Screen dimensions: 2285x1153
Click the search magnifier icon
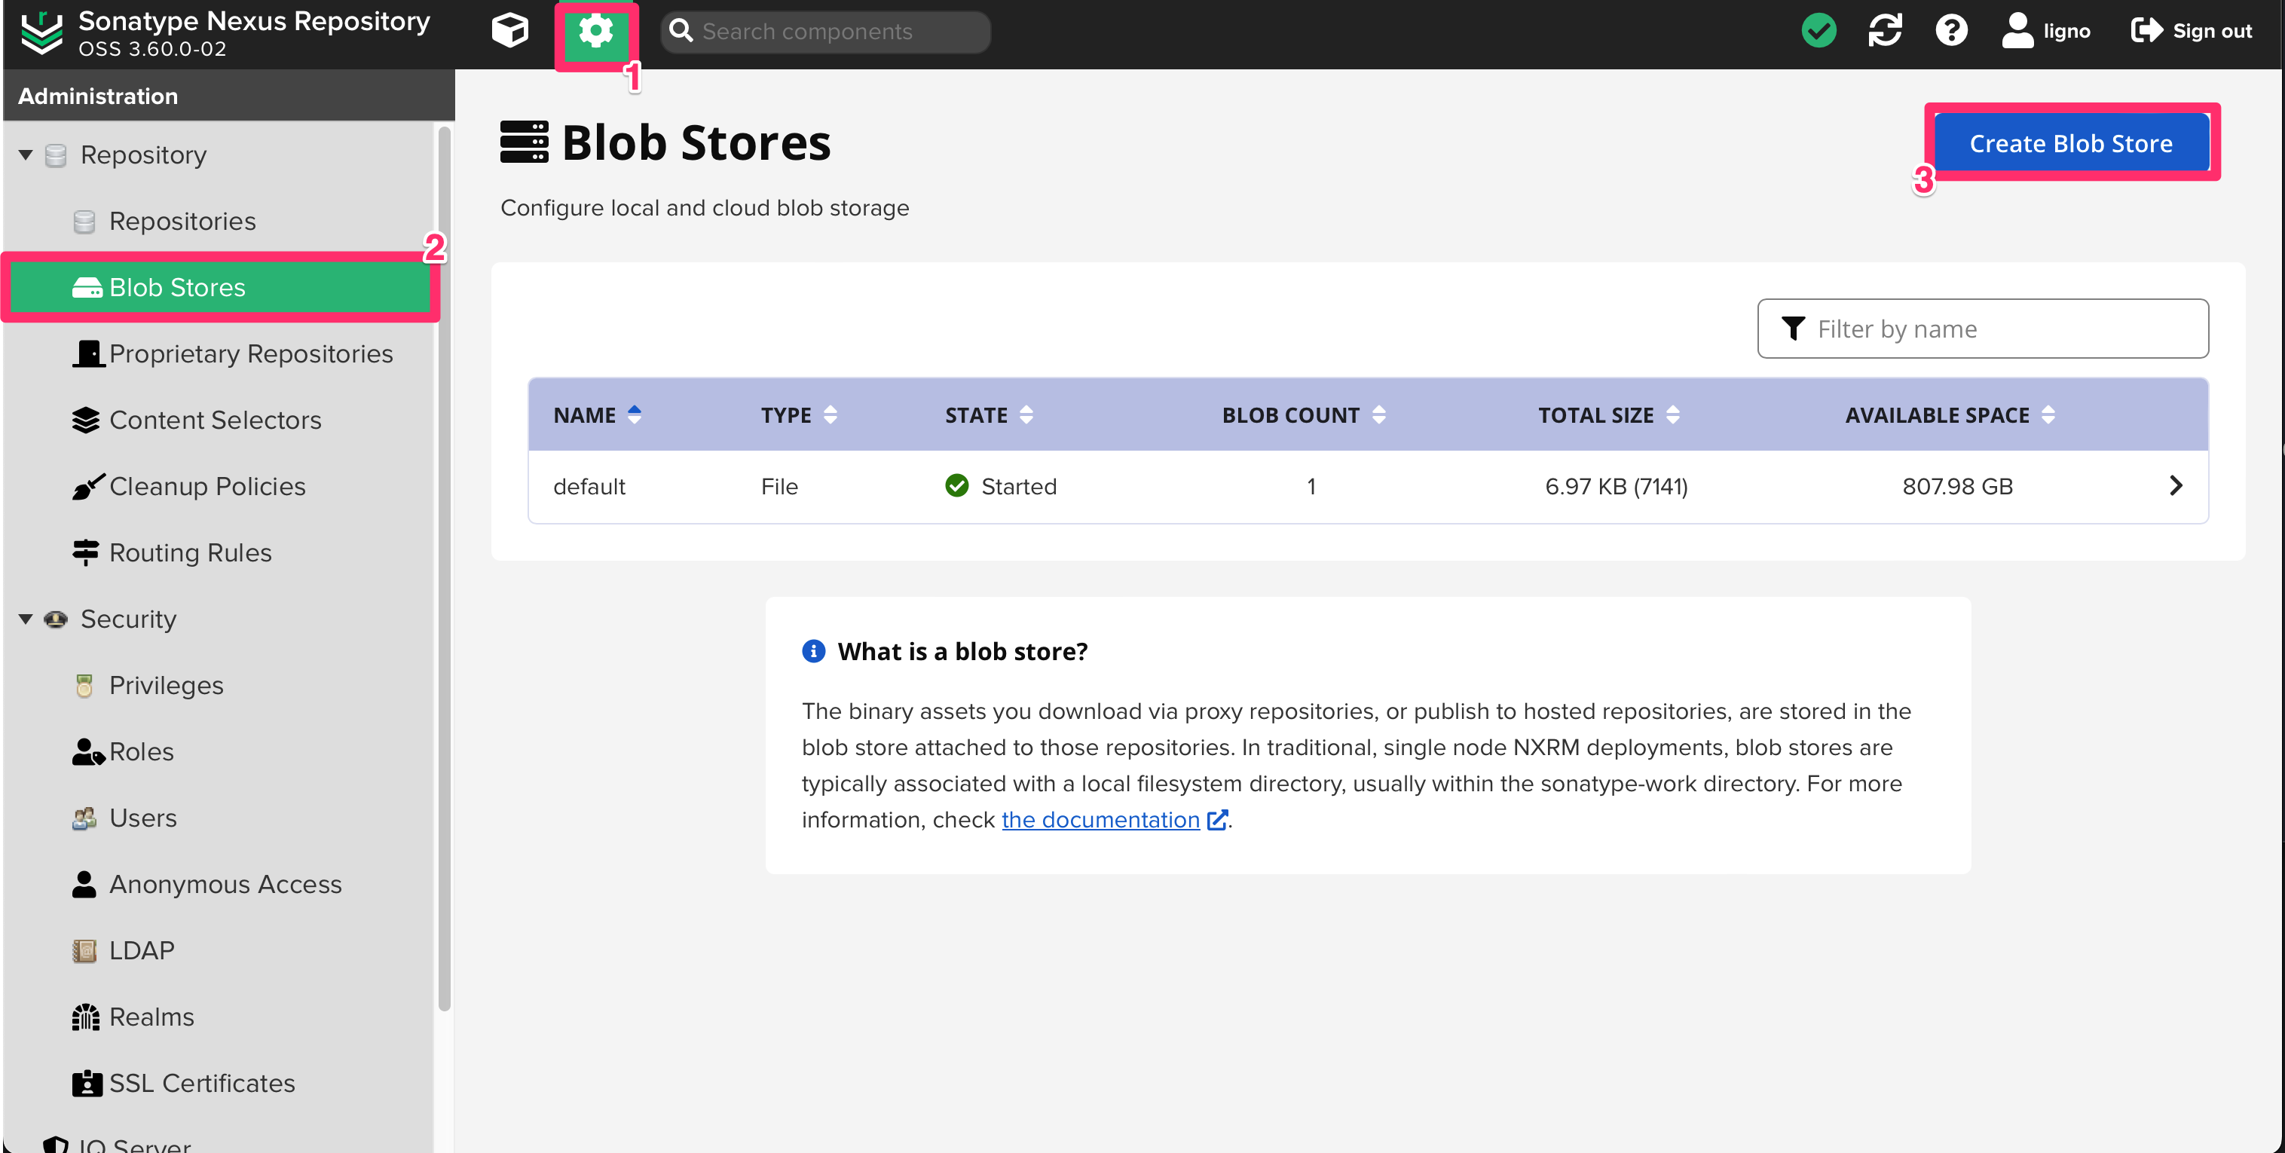coord(681,31)
